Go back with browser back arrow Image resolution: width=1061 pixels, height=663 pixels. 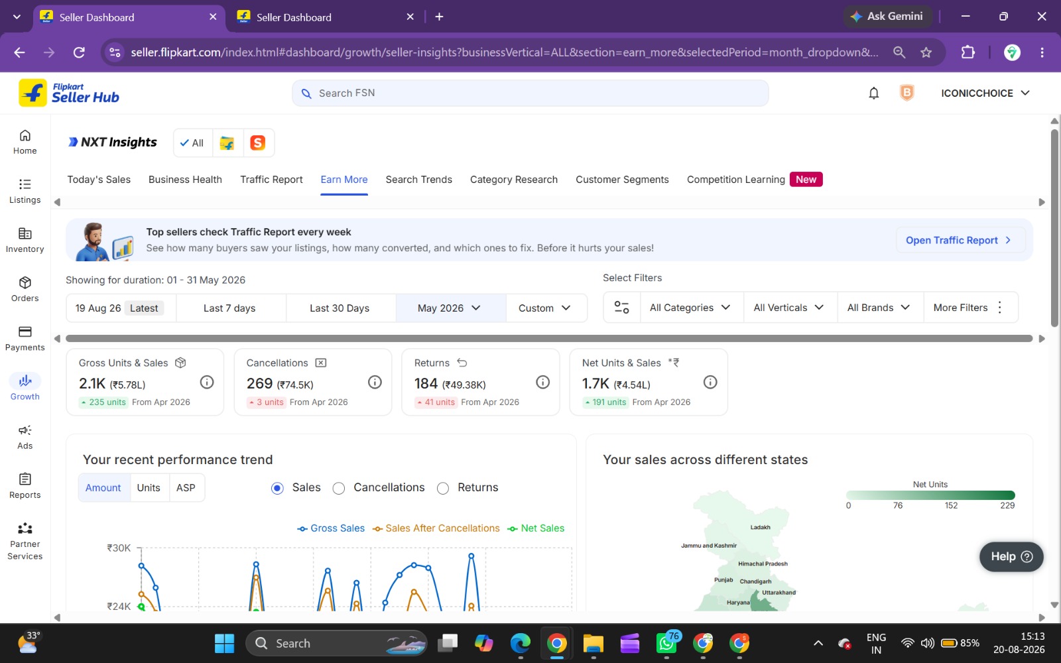19,52
